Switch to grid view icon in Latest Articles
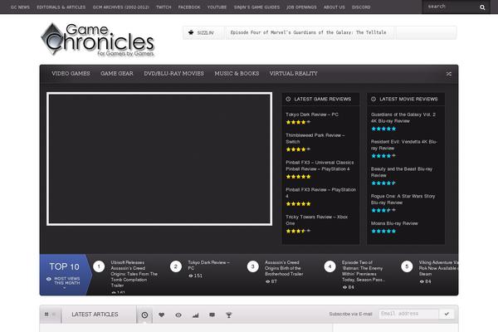The height and width of the screenshot is (332, 498). (46, 315)
